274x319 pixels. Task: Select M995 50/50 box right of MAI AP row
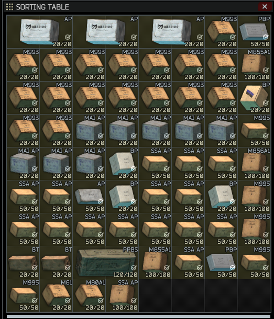[254, 131]
